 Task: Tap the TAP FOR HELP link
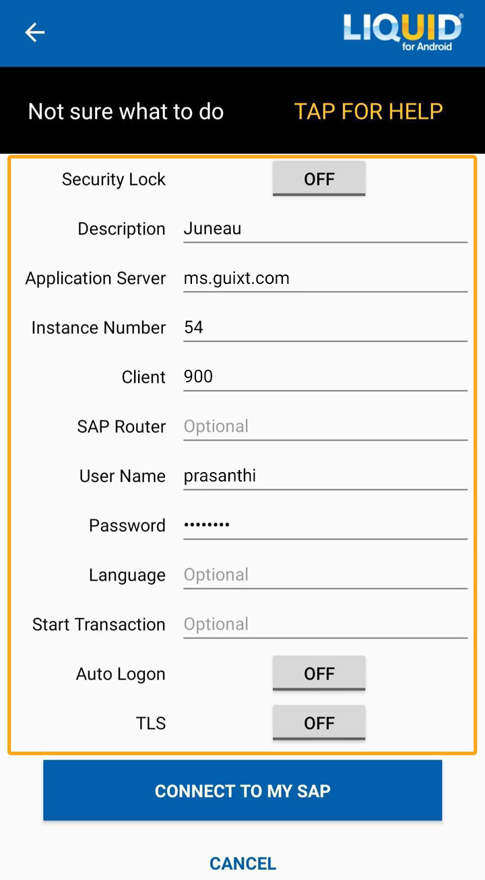[368, 111]
